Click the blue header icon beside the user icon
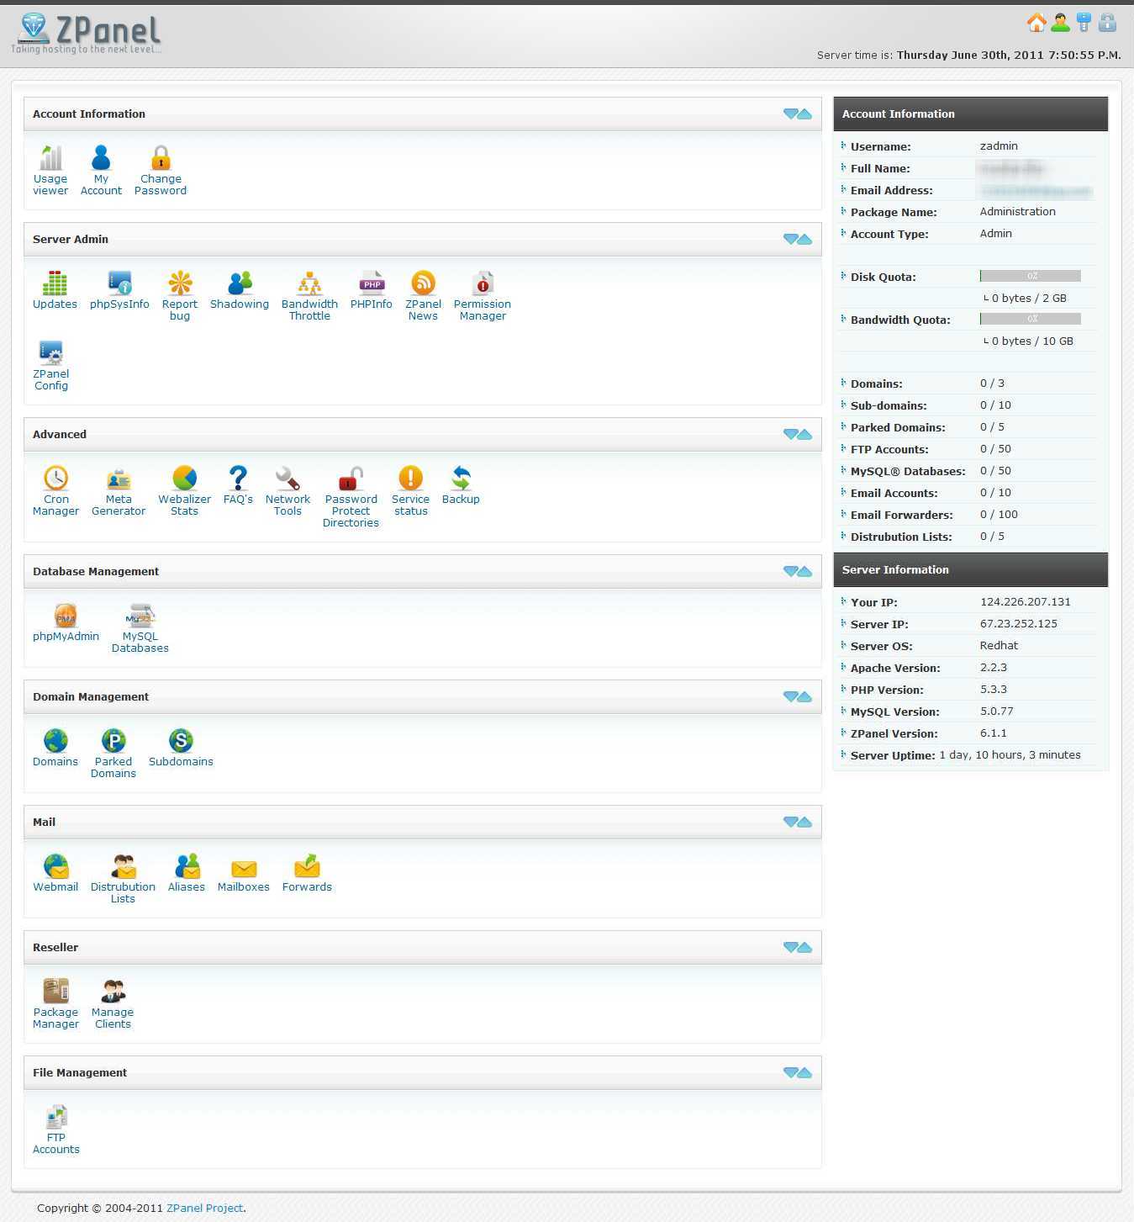 1084,23
